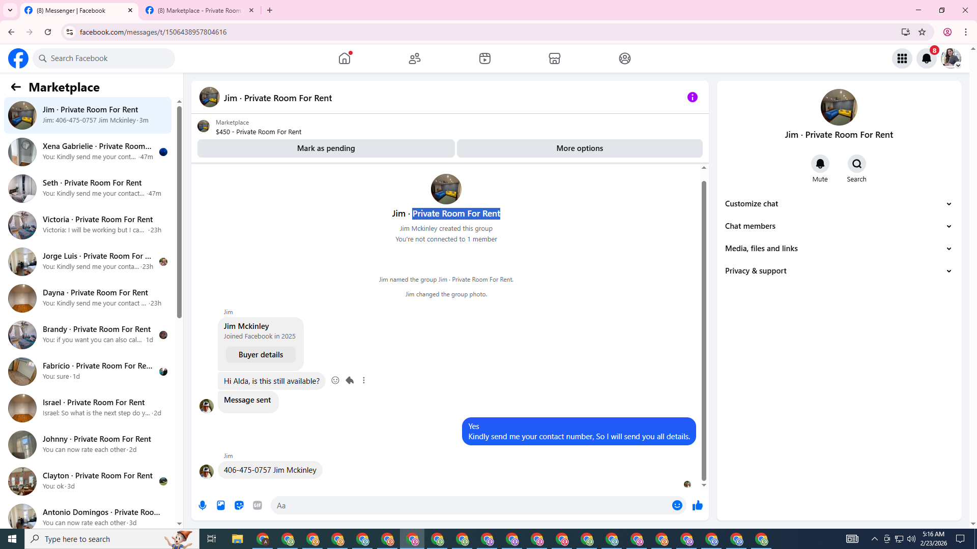Focus the Aa message input field
This screenshot has height=549, width=977.
[471, 505]
